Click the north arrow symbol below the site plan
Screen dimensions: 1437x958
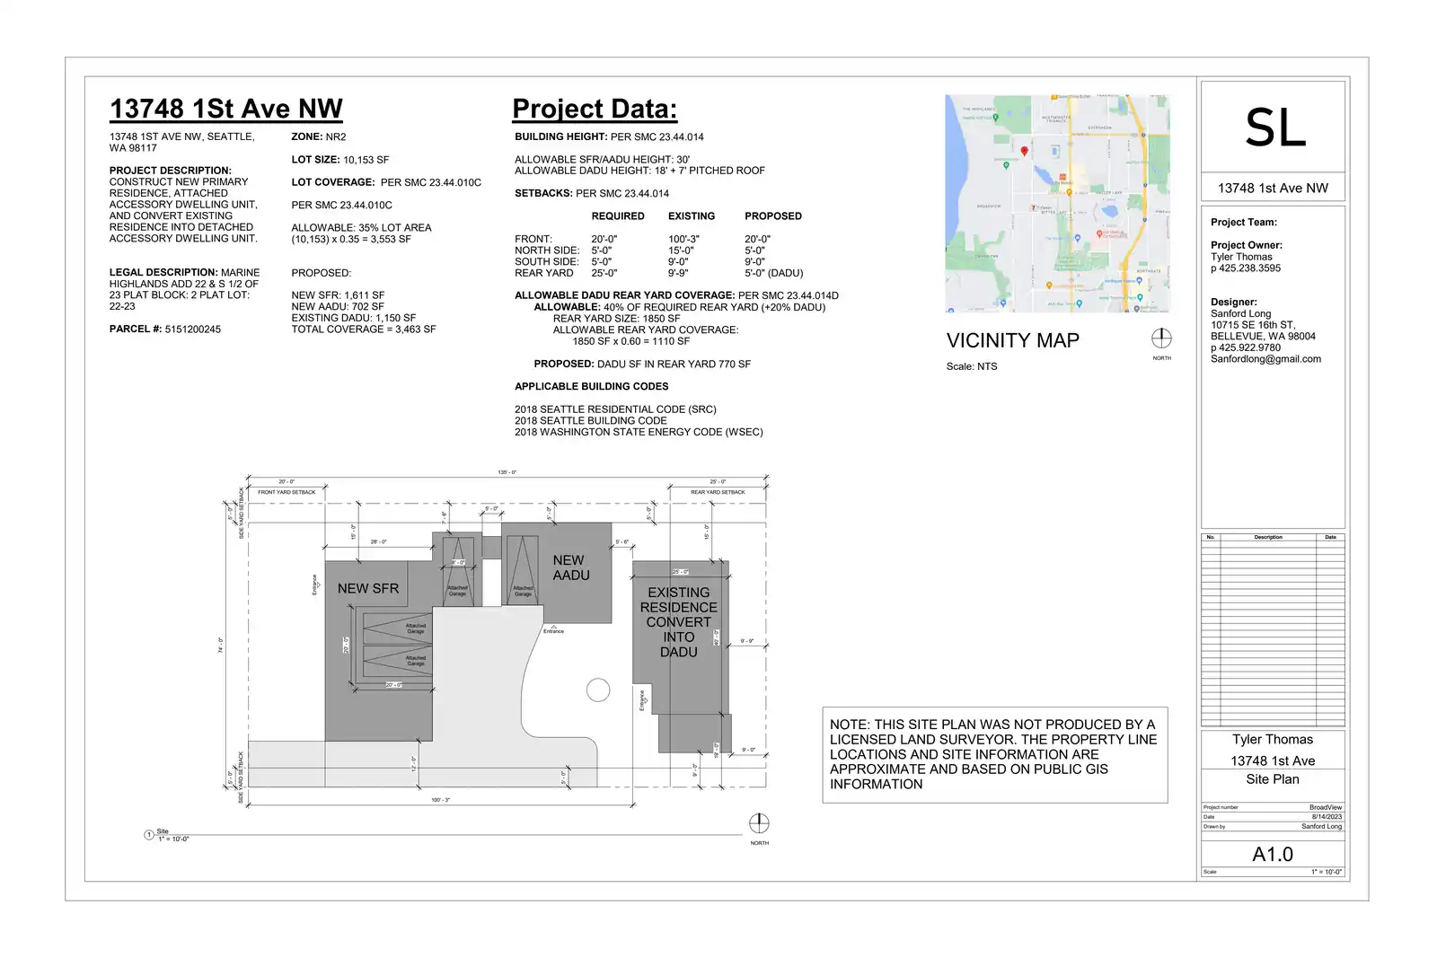click(759, 823)
